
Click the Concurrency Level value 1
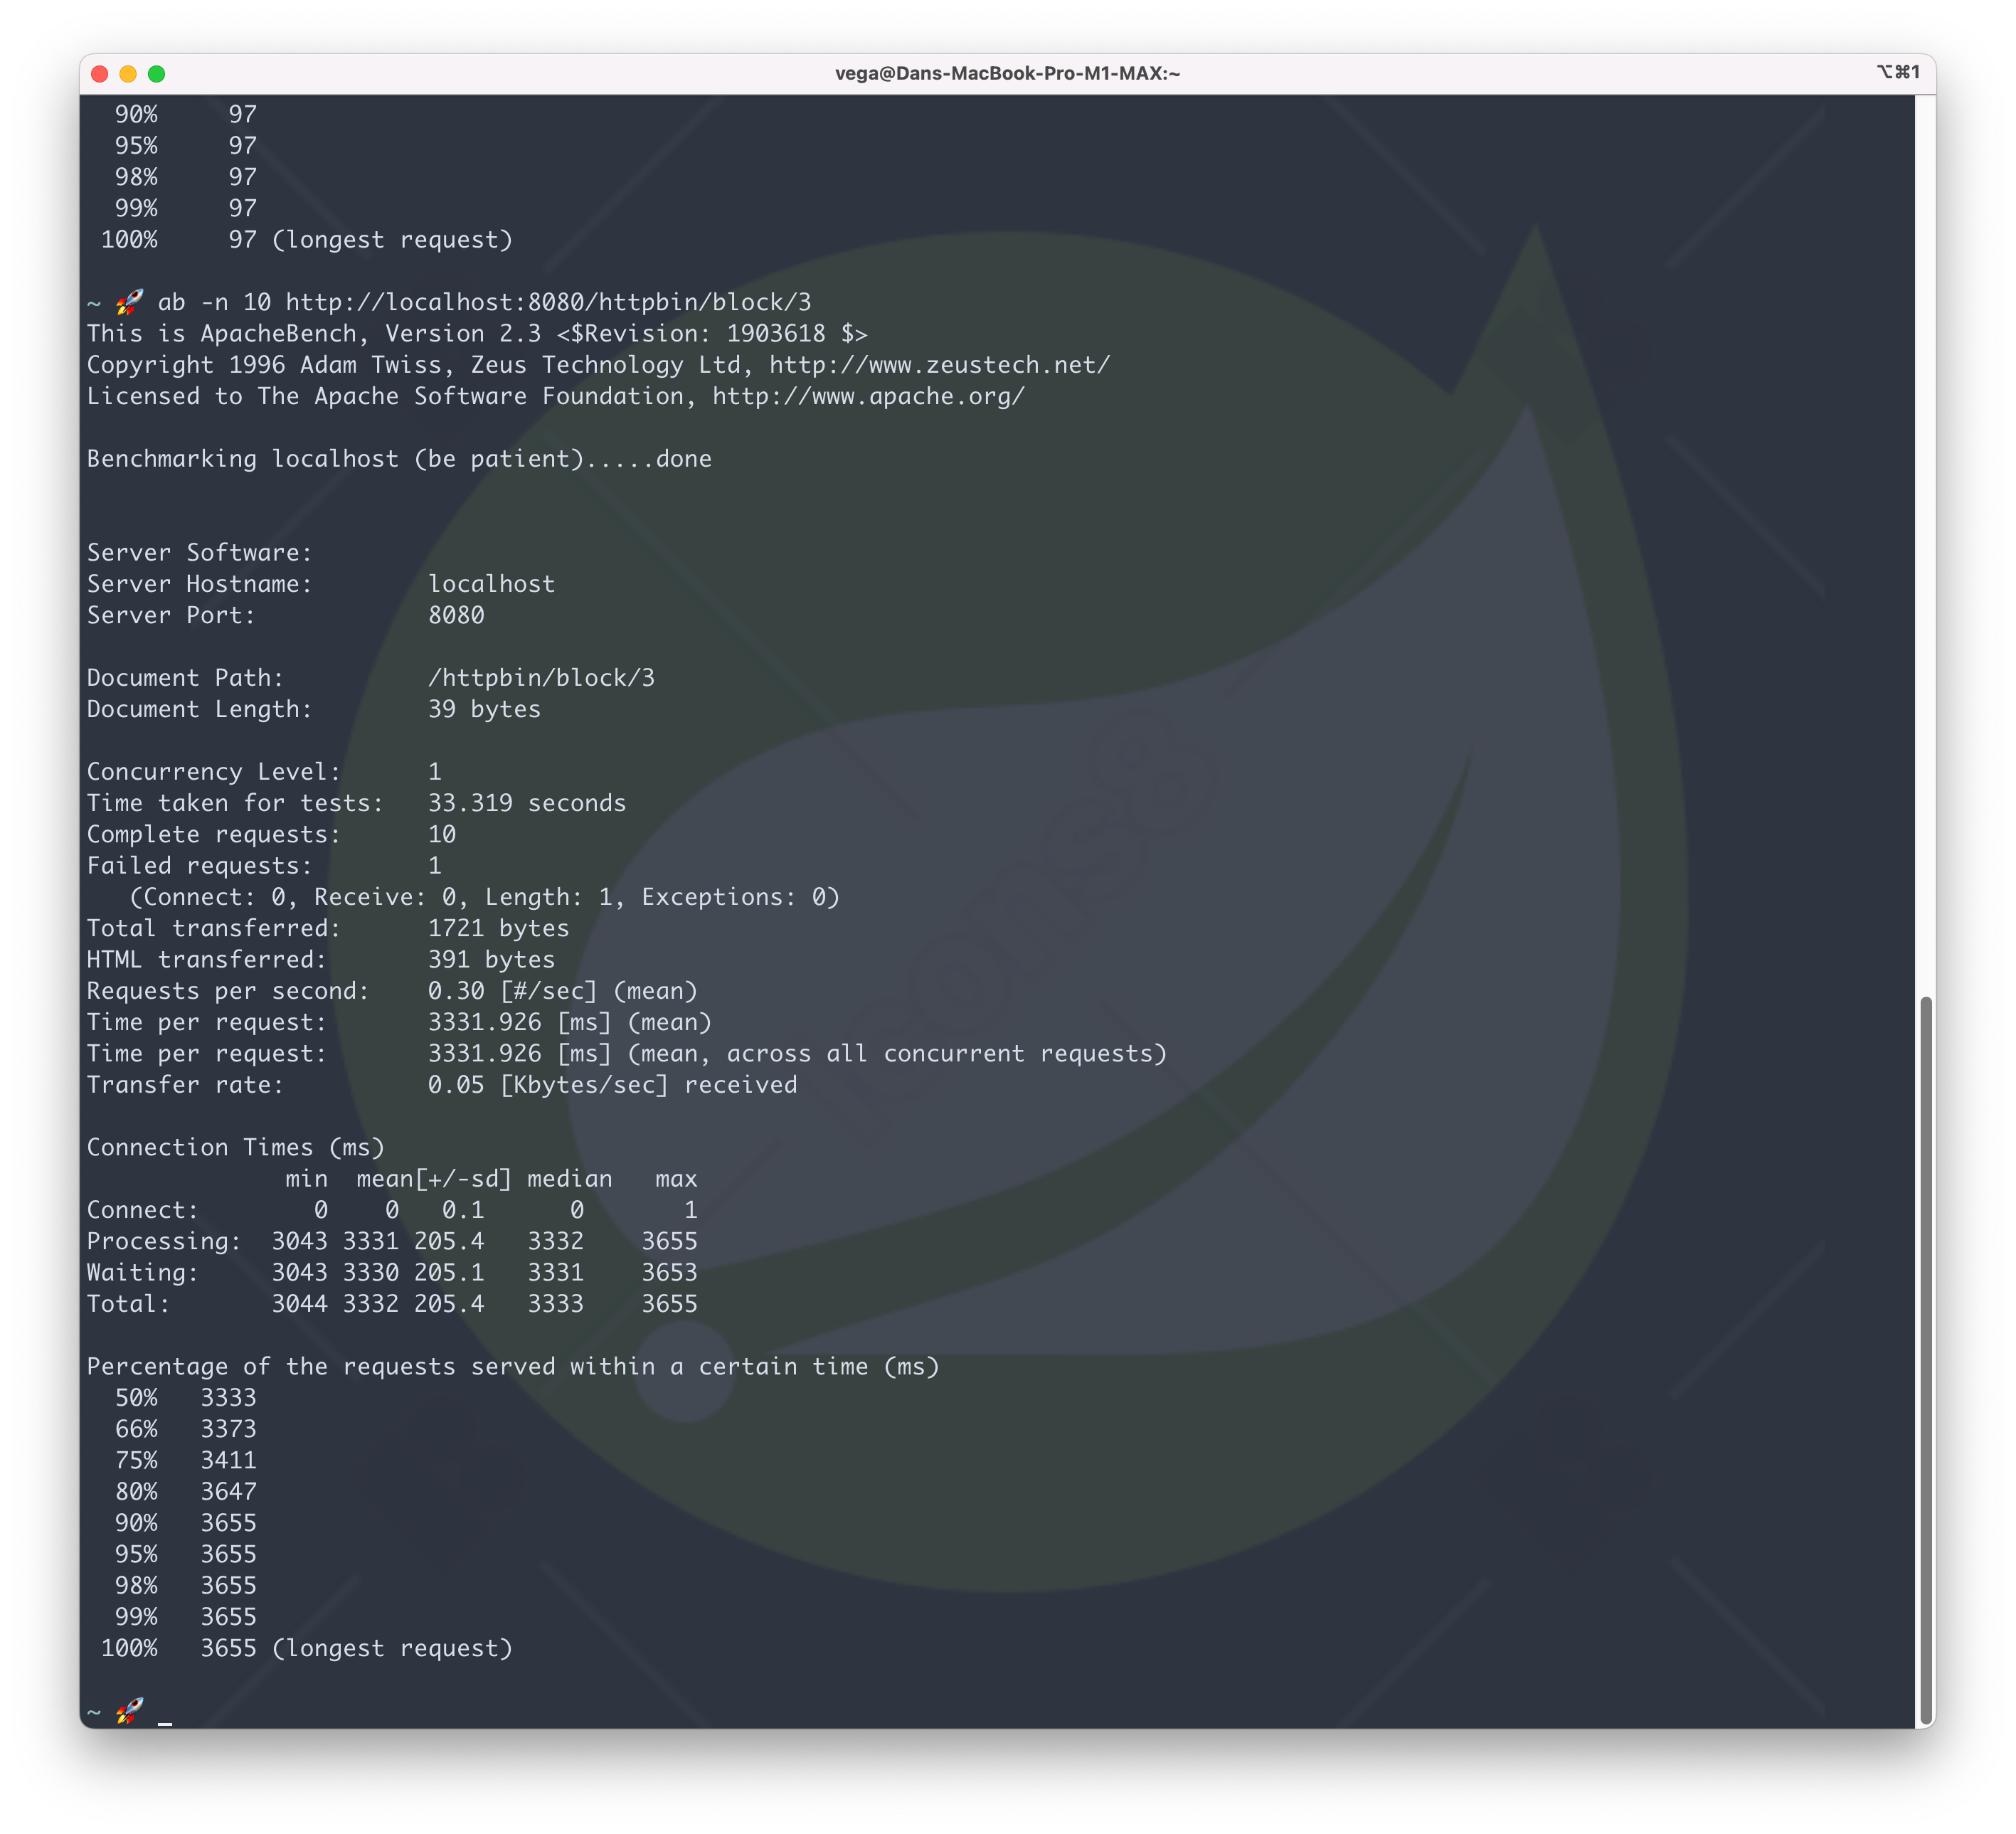coord(435,772)
